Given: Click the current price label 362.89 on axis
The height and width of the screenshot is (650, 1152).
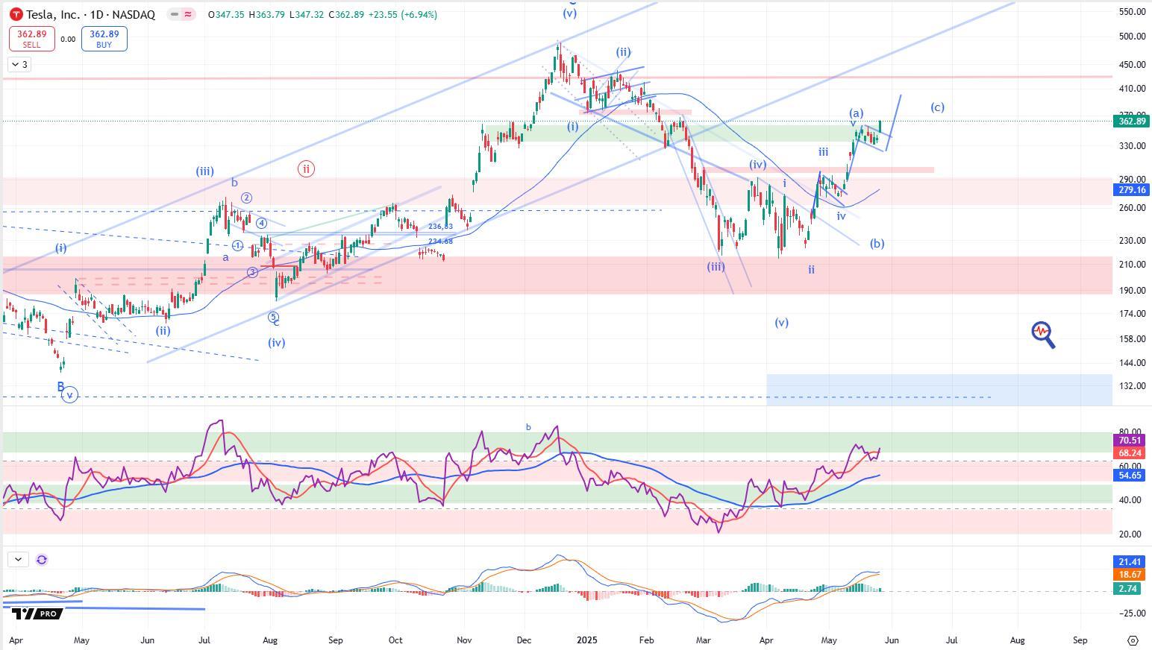Looking at the screenshot, I should click(1130, 121).
